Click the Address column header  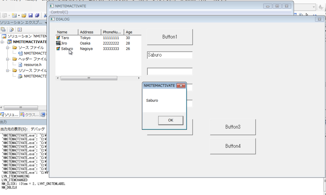pos(90,32)
